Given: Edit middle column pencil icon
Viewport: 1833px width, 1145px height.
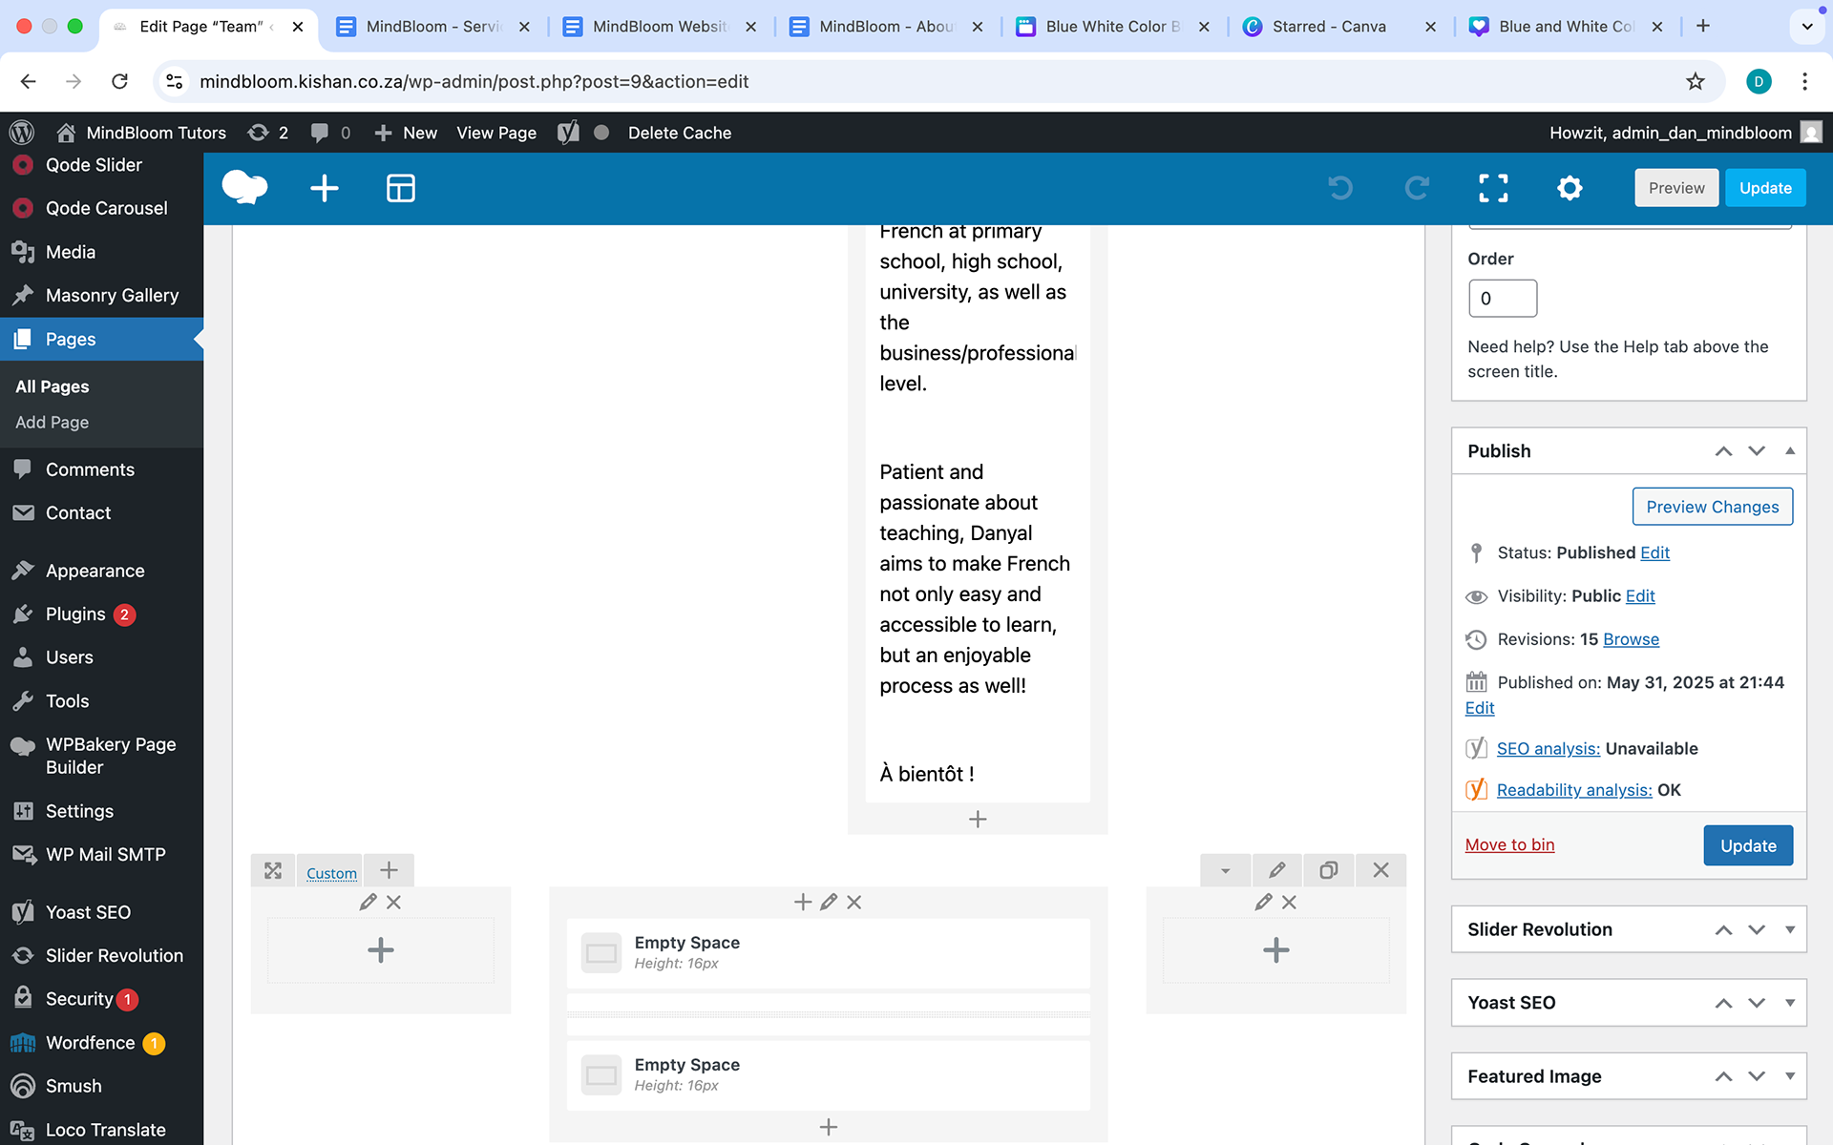Looking at the screenshot, I should [x=829, y=902].
